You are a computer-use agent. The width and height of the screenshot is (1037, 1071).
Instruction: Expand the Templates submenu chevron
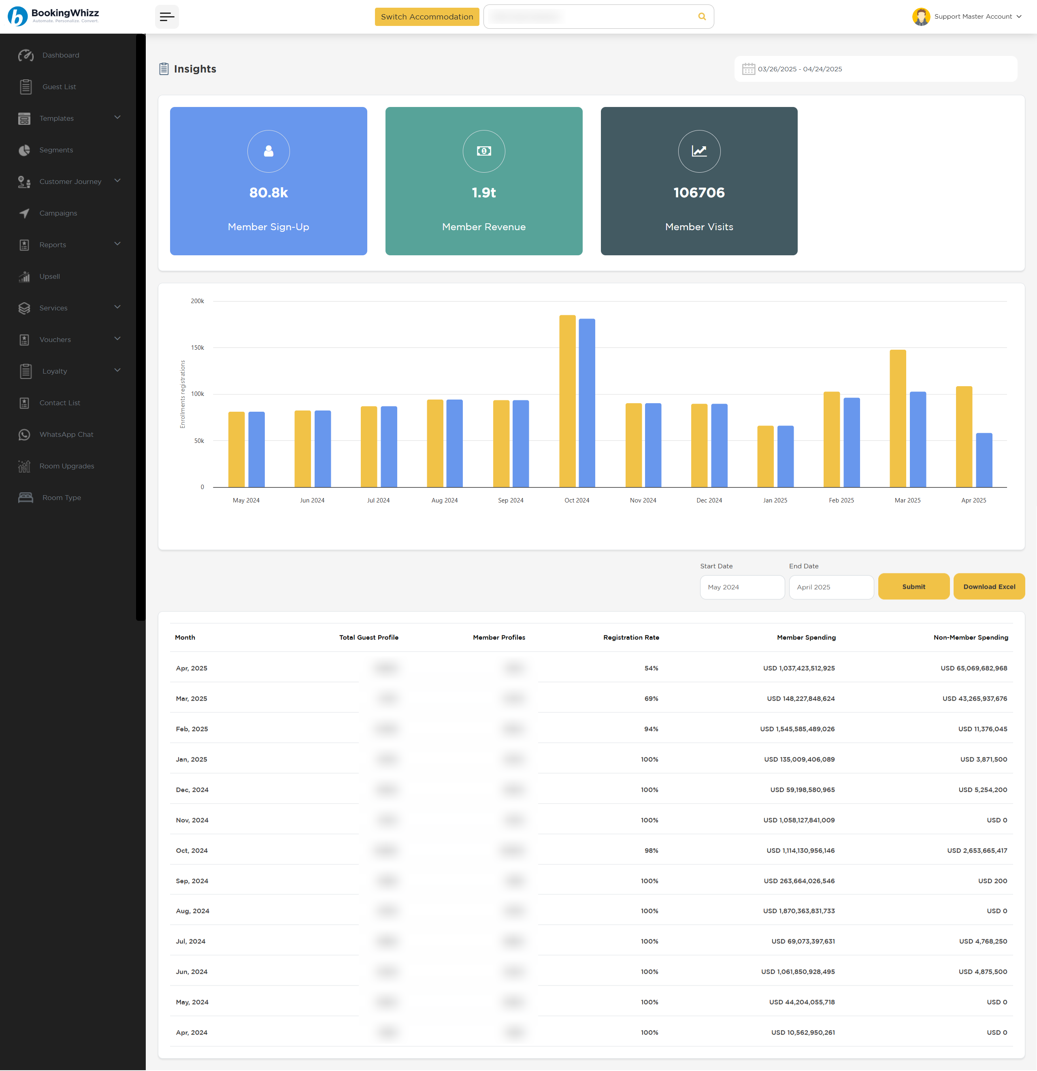point(117,118)
